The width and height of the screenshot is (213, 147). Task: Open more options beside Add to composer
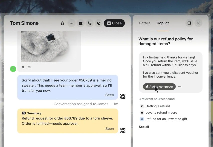pos(180,87)
